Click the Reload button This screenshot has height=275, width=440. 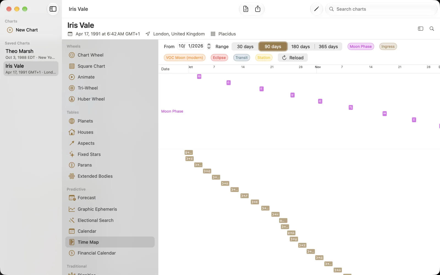pos(293,58)
